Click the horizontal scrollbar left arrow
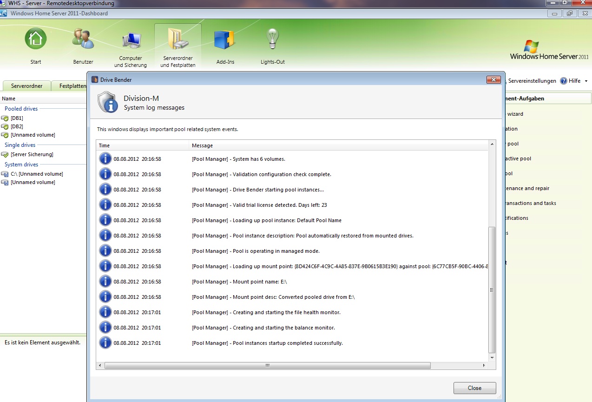Screen dimensions: 592x402 coord(100,366)
